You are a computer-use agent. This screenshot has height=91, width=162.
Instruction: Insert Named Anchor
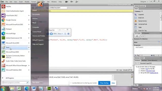[x=142, y=21]
